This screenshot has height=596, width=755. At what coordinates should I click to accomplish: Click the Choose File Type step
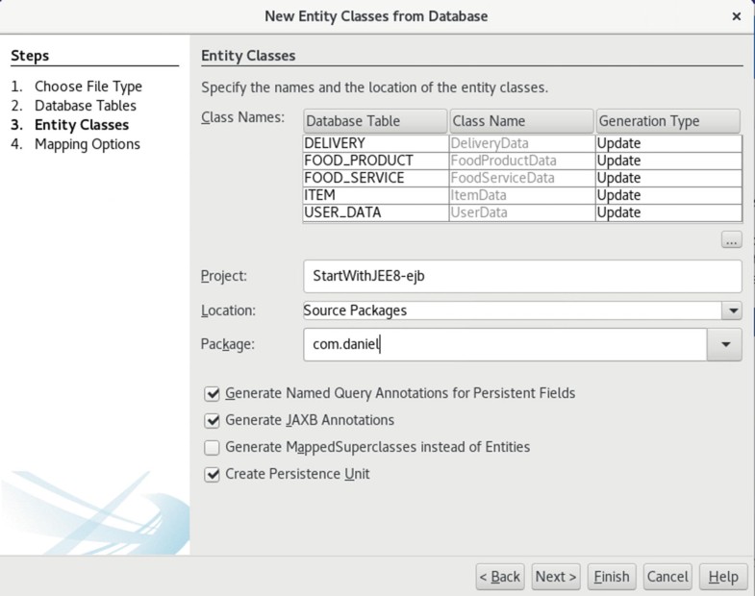click(x=88, y=87)
